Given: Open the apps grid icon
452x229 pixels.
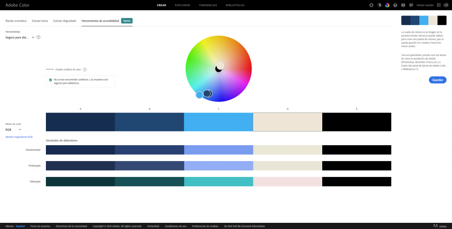Looking at the screenshot, I should click(x=439, y=5).
